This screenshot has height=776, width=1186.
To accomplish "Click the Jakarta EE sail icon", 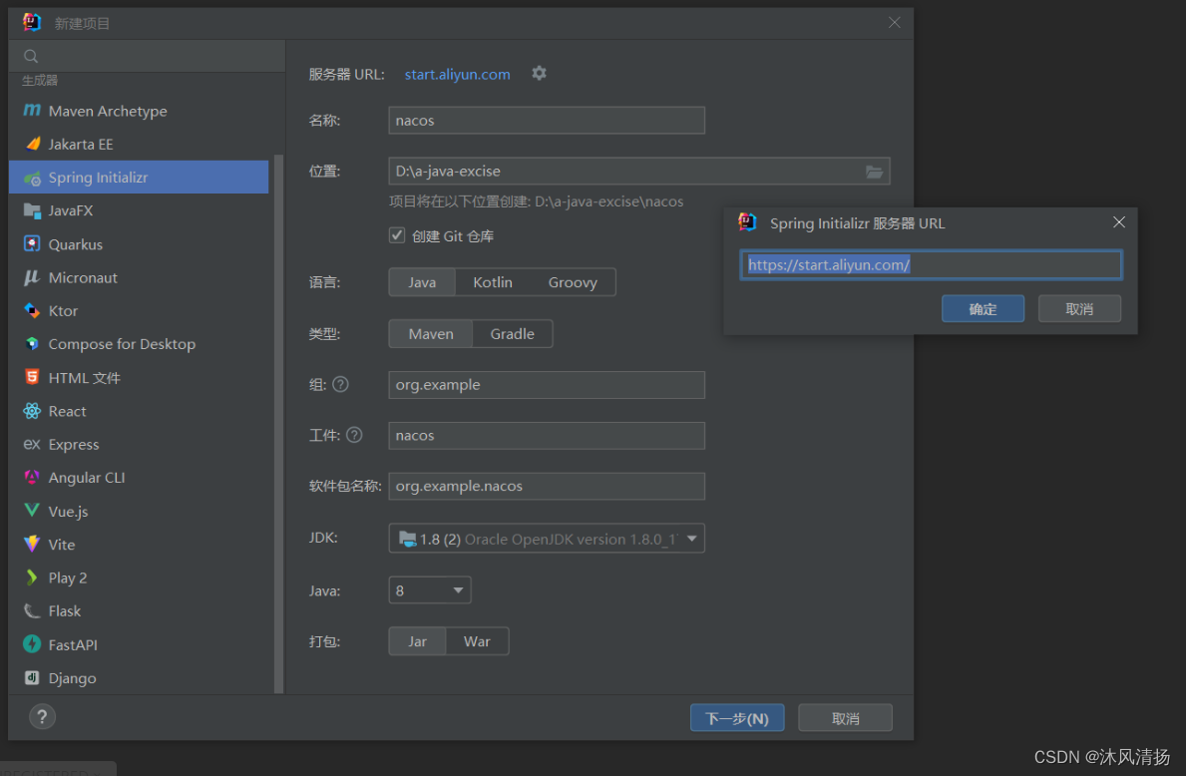I will click(32, 144).
